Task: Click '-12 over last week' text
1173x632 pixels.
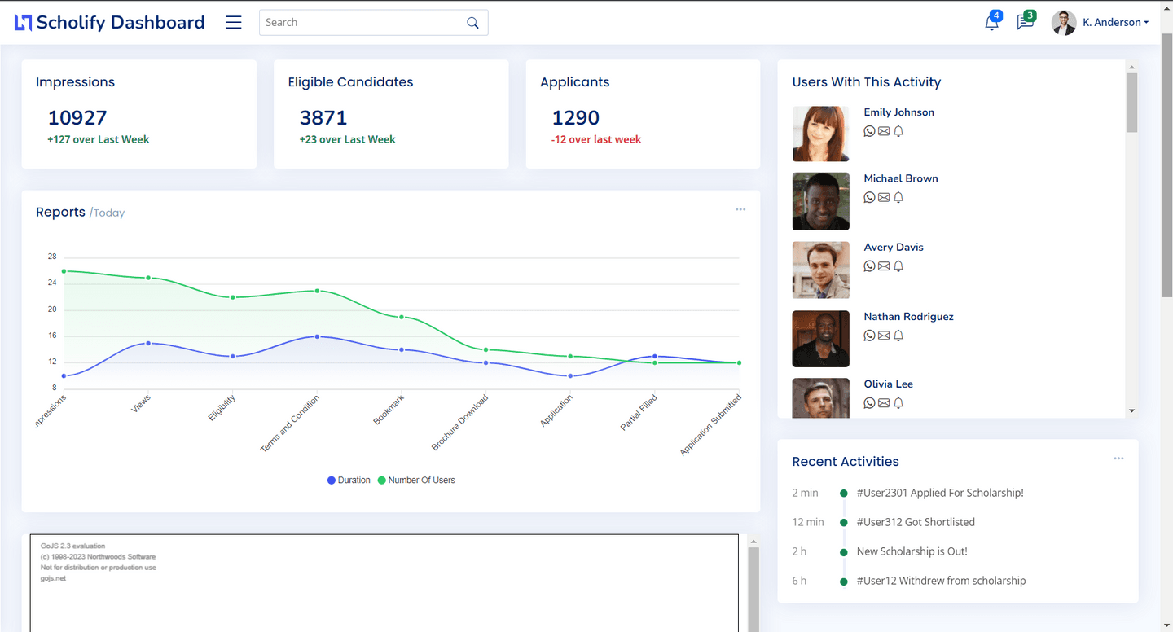Action: [596, 140]
